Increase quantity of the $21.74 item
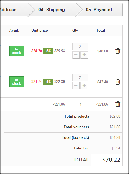This screenshot has width=129, height=174. tap(84, 86)
